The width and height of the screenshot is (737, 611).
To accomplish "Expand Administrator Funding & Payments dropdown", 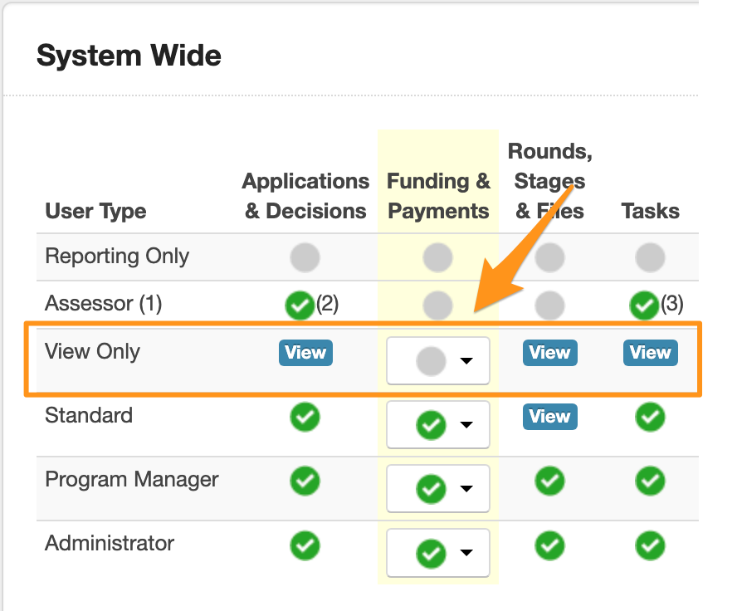I will coord(438,553).
